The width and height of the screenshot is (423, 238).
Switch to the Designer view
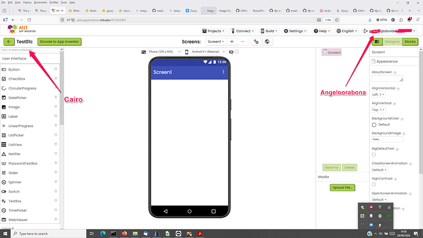coord(392,42)
